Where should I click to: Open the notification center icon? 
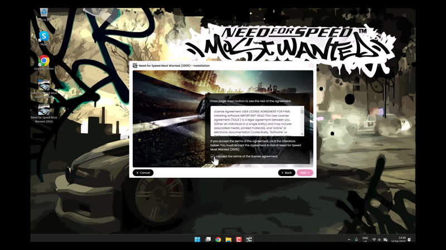(409, 240)
